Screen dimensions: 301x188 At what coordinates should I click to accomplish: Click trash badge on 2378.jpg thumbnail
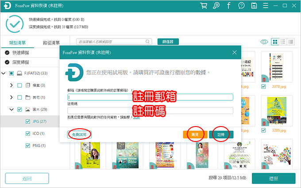point(264,80)
